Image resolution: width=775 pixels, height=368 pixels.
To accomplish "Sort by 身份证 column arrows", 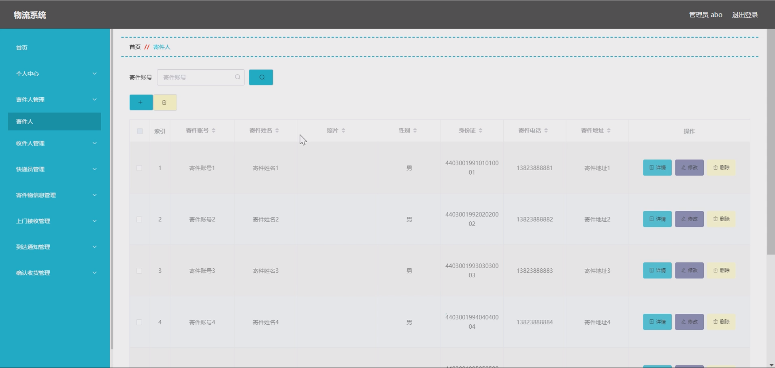I will click(x=481, y=131).
